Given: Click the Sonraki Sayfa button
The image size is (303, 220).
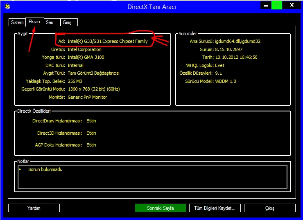Looking at the screenshot, I should (161, 208).
